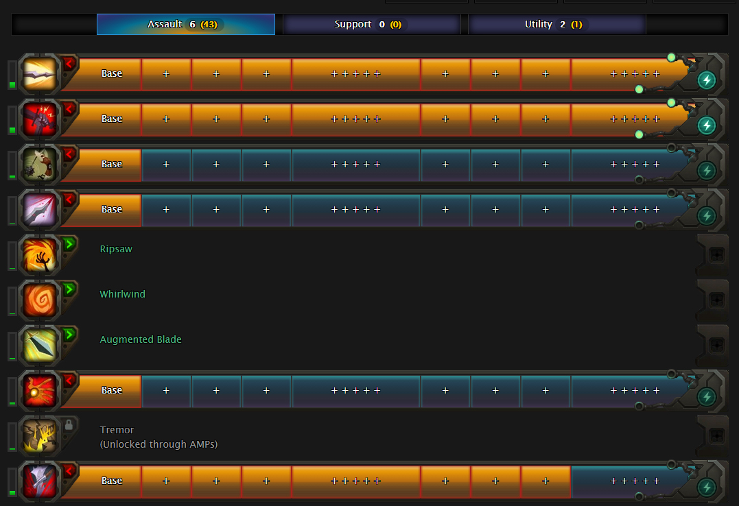
Task: Expand Augmented Blade using the green arrow
Action: tap(69, 335)
